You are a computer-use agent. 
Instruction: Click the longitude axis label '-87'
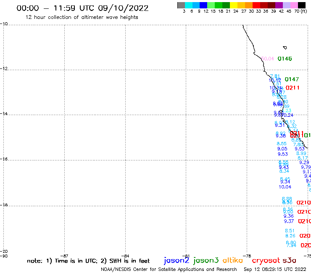point(64,256)
